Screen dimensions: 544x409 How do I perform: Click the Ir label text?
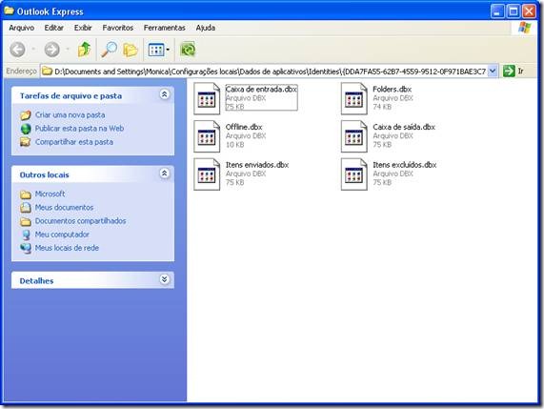tap(520, 72)
